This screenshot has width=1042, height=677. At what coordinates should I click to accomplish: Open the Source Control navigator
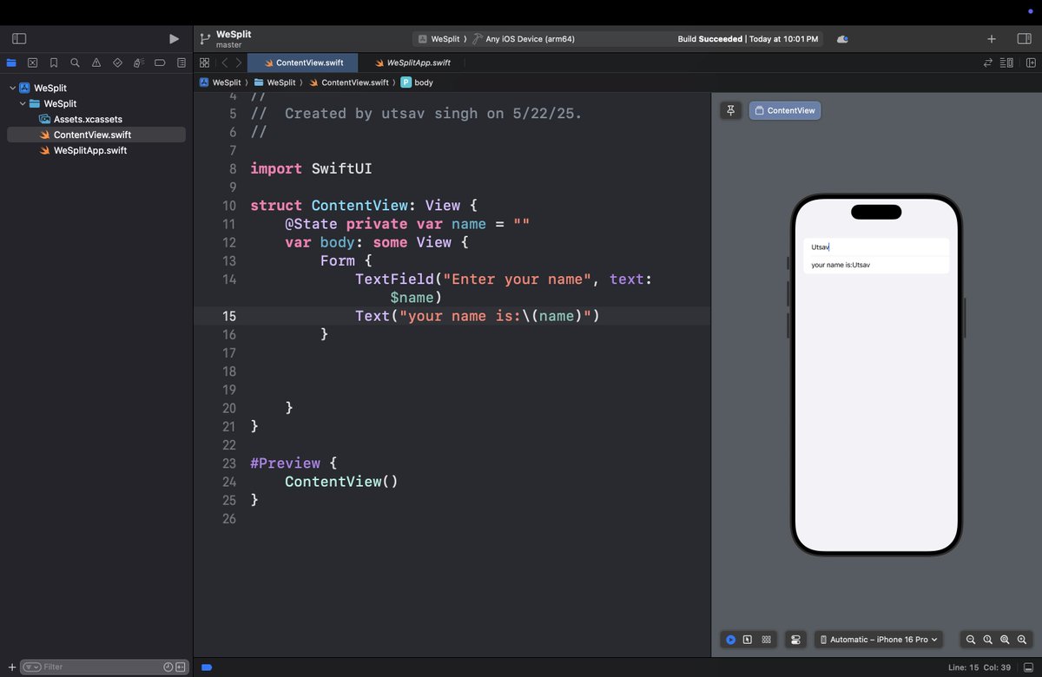(x=32, y=62)
